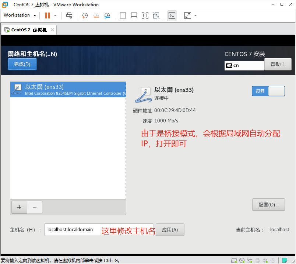This screenshot has width=296, height=264.
Task: Click the 网络和主机名(_N) heading
Action: pos(32,54)
